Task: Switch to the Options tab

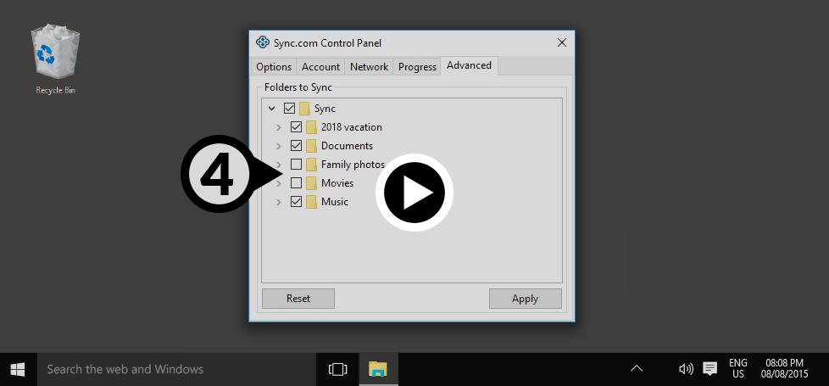Action: pyautogui.click(x=274, y=67)
